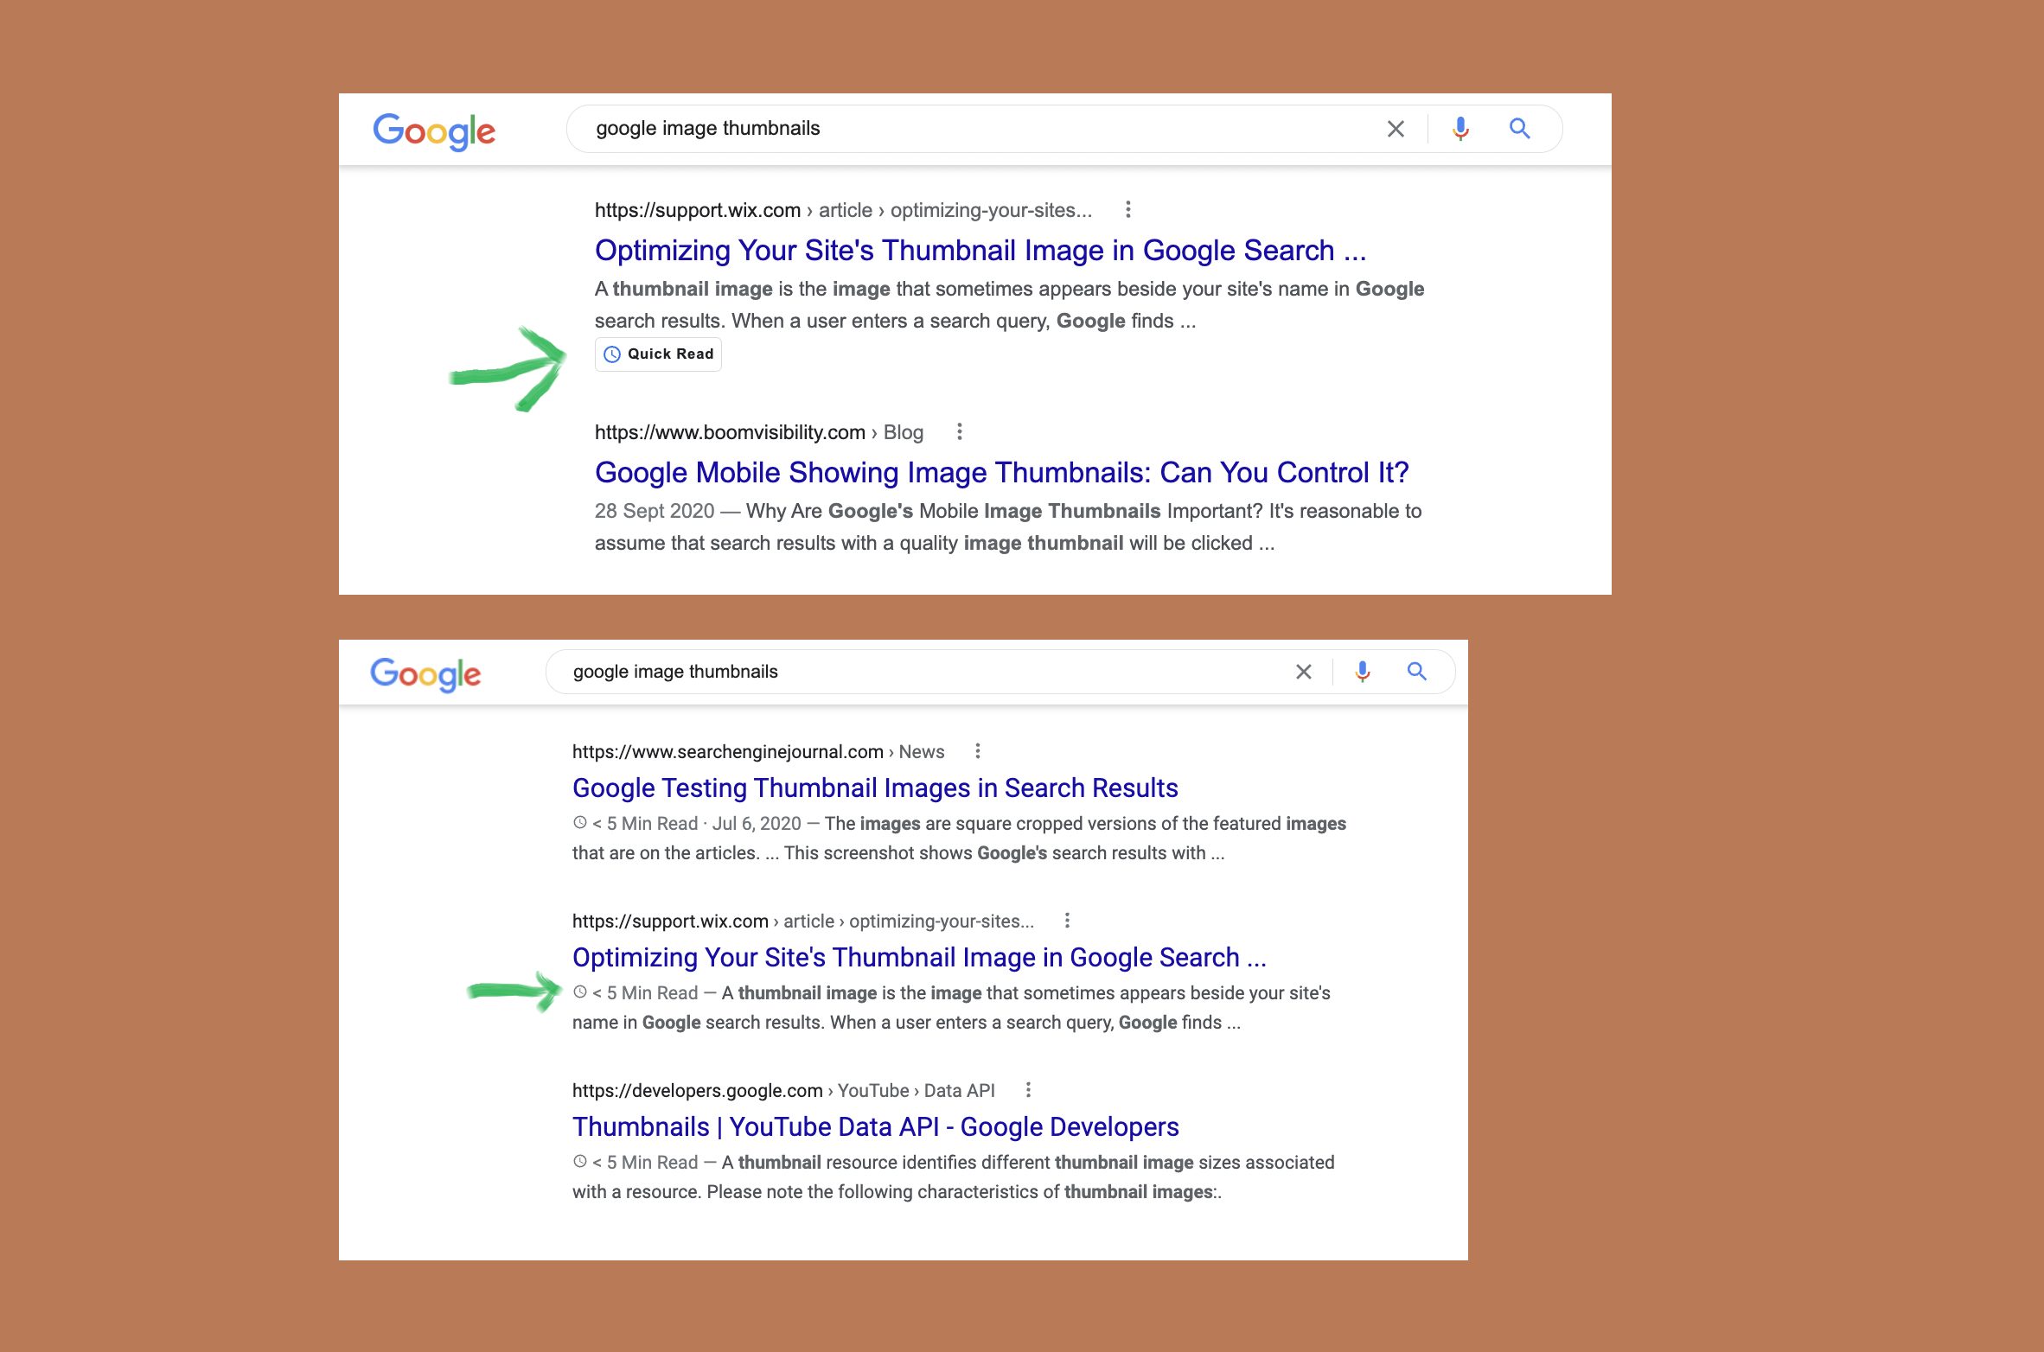Open top 'Optimizing Your Site's Thumbnail Image' link
Image resolution: width=2044 pixels, height=1352 pixels.
coord(980,250)
